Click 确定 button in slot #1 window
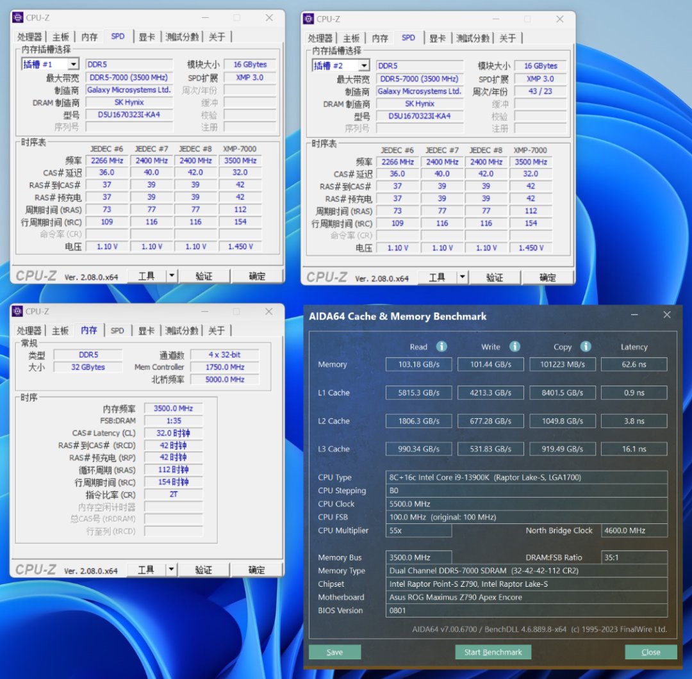The width and height of the screenshot is (692, 679). point(257,276)
